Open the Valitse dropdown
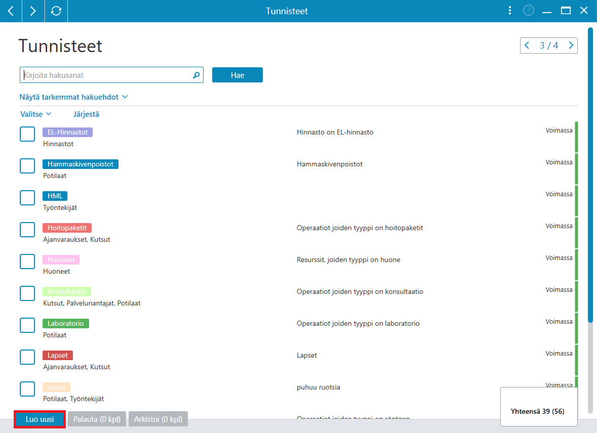 pos(36,114)
